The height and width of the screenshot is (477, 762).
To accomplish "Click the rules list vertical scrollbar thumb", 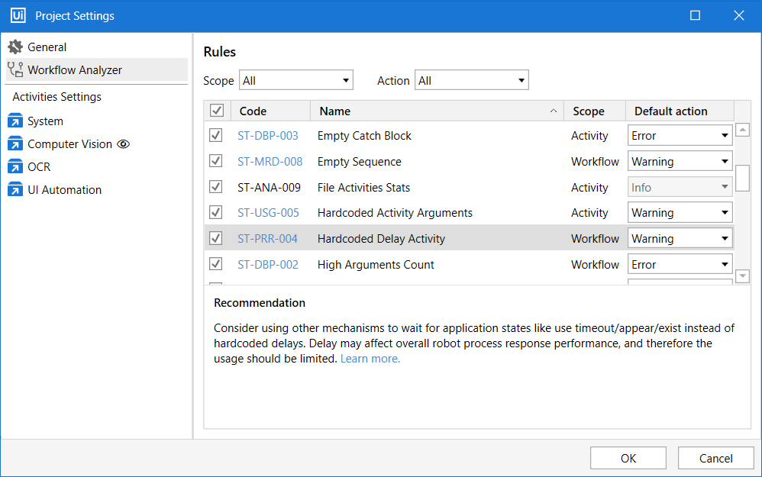I will click(742, 177).
